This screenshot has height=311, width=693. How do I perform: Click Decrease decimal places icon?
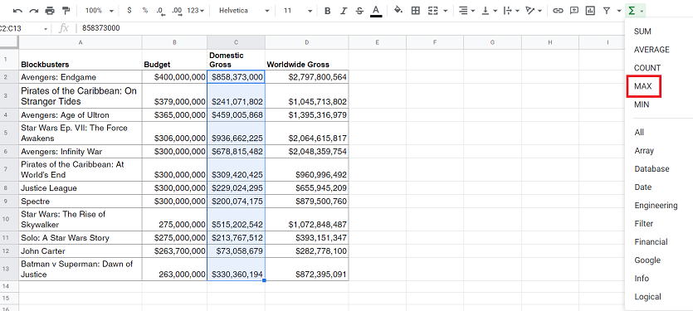pyautogui.click(x=161, y=11)
